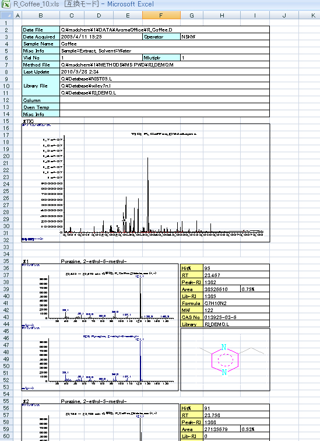The height and width of the screenshot is (441, 320).
Task: Click the Lib-RI value 1385 cell
Action: 236,296
